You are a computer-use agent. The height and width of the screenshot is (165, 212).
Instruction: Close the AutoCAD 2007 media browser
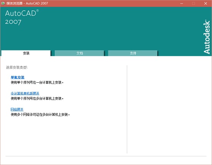[x=205, y=3]
